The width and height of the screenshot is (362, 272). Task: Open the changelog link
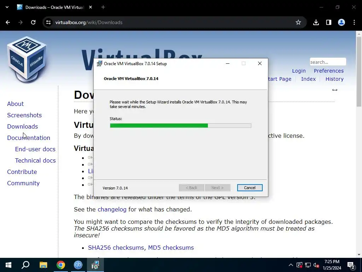(112, 209)
